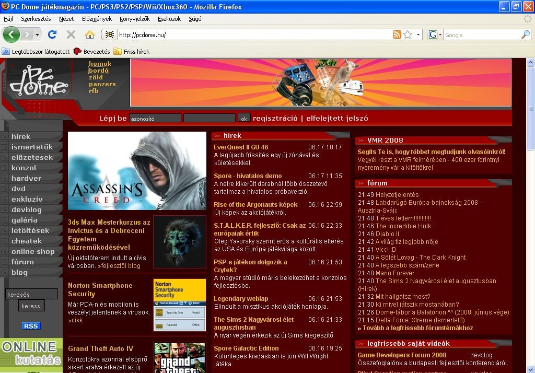Submit login with the ok button

tap(244, 118)
